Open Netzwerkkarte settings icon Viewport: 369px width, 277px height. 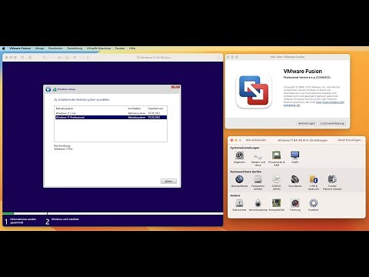click(x=239, y=179)
